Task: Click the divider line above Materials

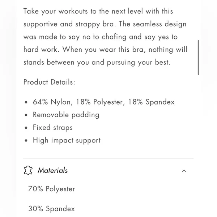Action: [109, 158]
